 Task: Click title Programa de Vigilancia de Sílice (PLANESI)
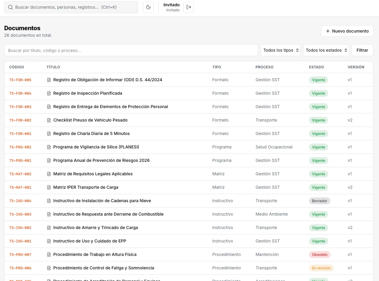(x=96, y=147)
